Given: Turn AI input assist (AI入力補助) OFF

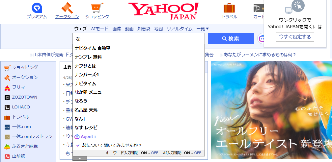Looking at the screenshot, I should [198, 153].
